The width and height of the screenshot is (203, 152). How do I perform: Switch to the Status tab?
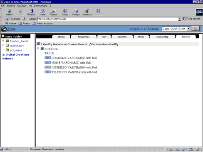61,37
